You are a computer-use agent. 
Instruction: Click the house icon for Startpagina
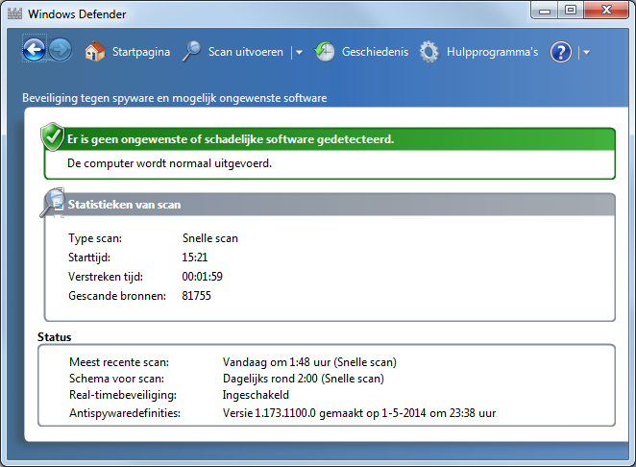95,52
